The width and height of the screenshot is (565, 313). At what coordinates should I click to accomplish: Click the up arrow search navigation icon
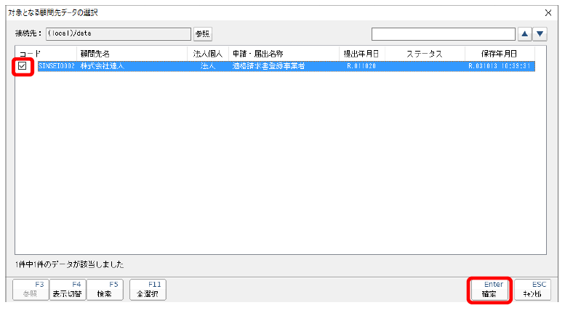point(524,33)
